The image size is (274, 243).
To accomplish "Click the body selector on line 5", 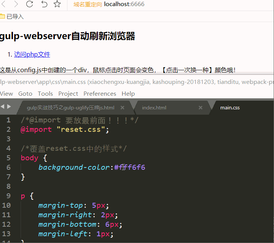I will [x=29, y=158].
